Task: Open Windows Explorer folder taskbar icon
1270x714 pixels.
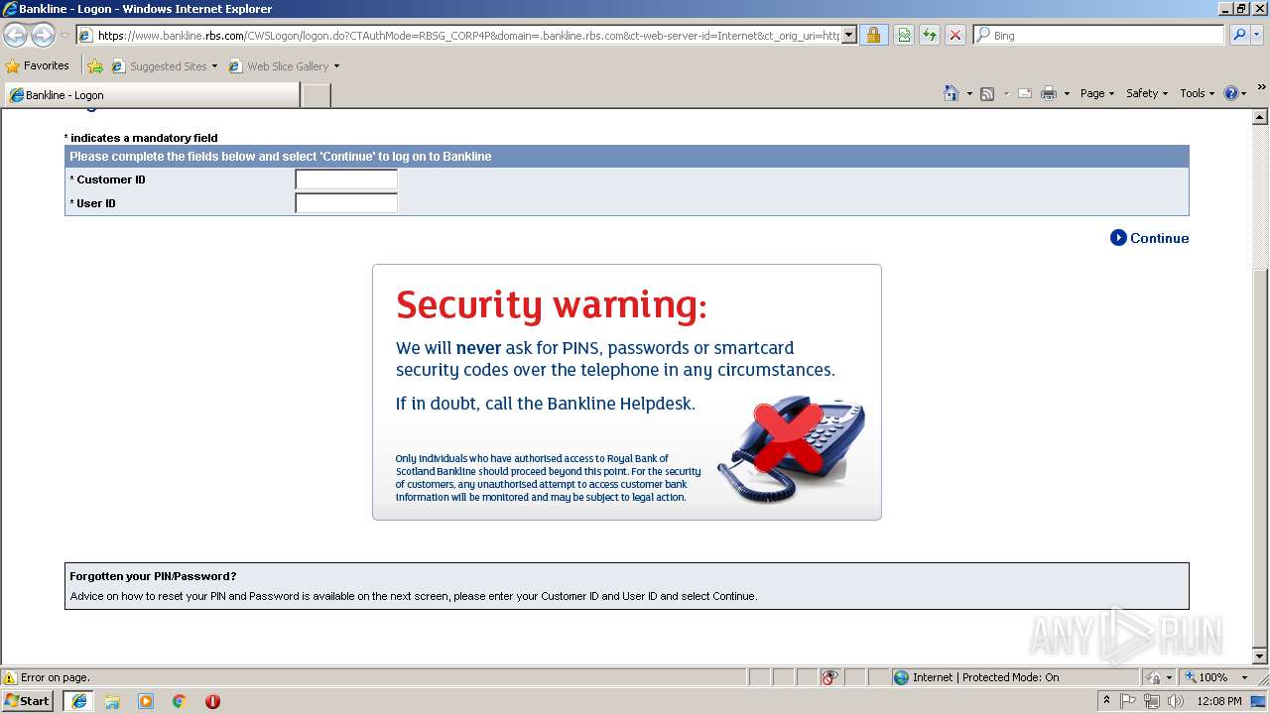Action: tap(112, 701)
